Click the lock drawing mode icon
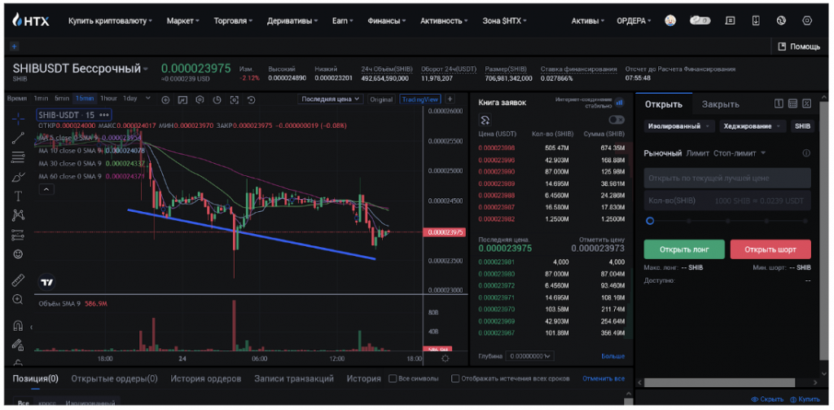 (x=18, y=345)
